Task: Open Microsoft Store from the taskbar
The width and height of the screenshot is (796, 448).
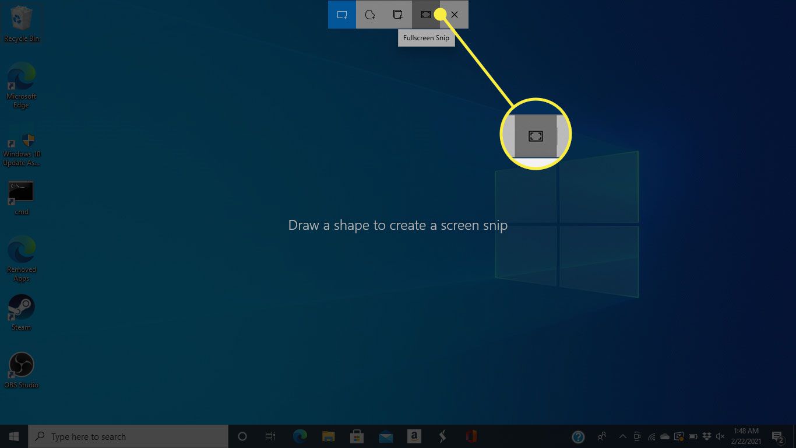Action: [x=357, y=436]
